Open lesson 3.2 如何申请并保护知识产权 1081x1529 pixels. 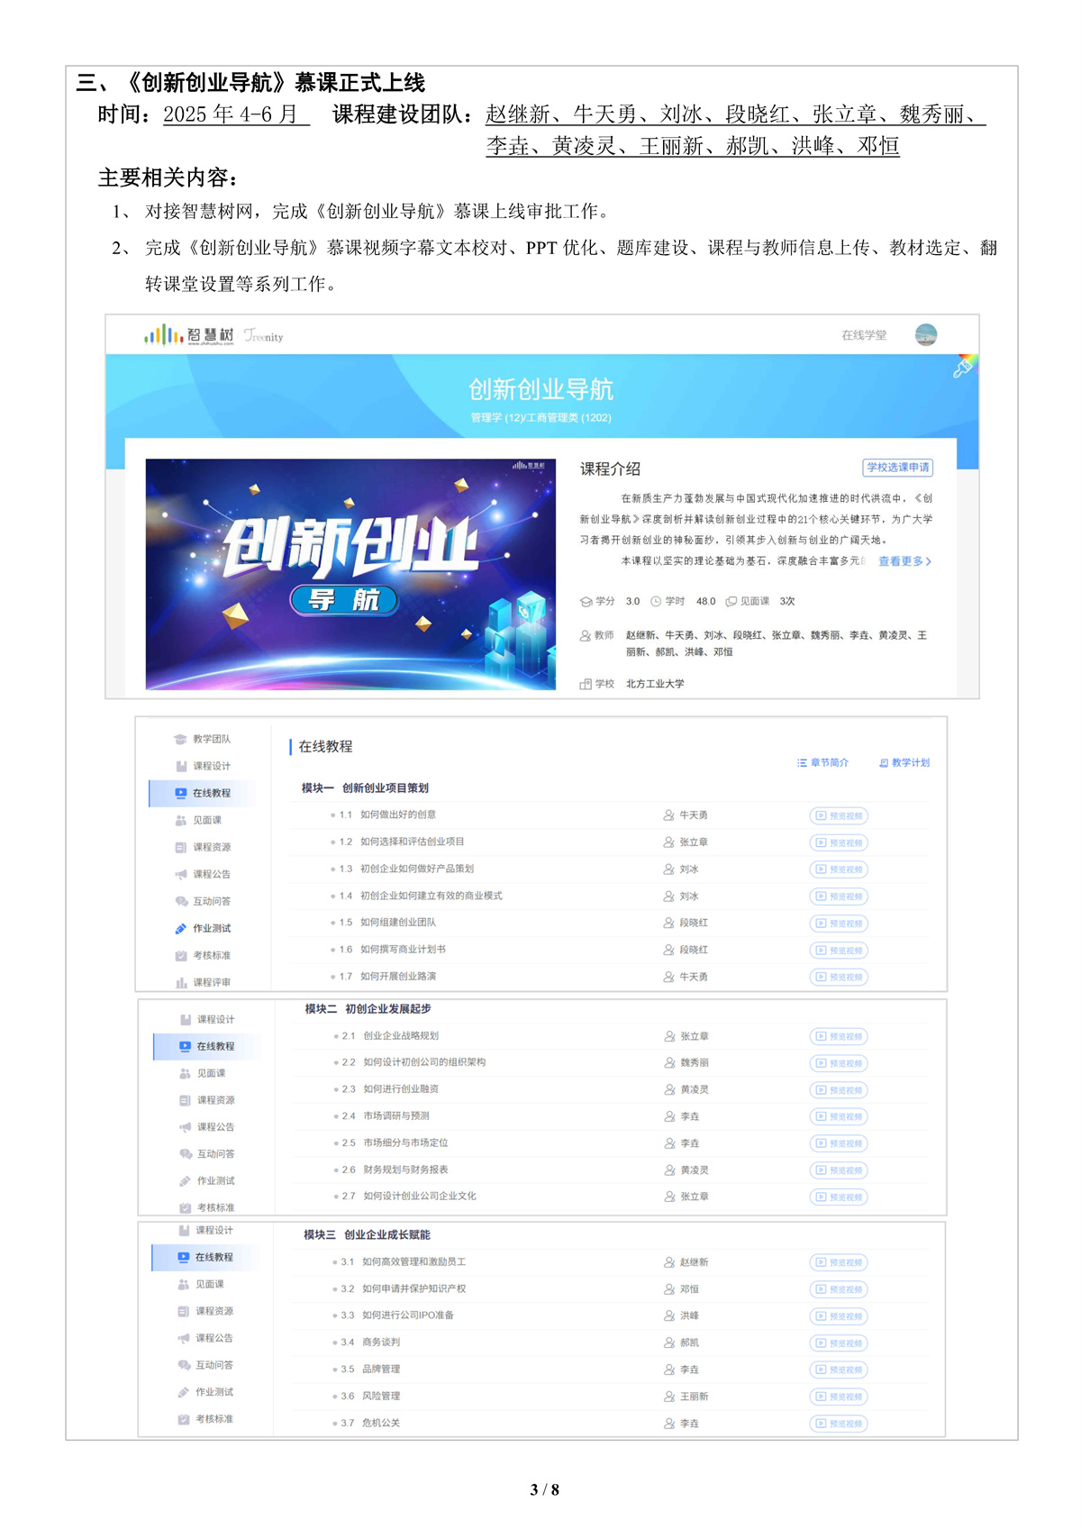413,1289
